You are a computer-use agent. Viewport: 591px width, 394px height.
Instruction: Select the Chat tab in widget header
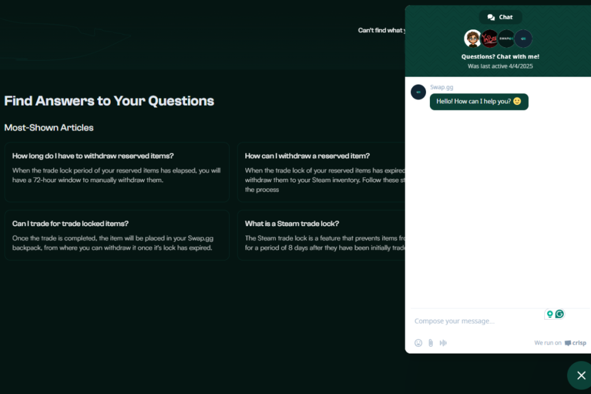(x=500, y=17)
